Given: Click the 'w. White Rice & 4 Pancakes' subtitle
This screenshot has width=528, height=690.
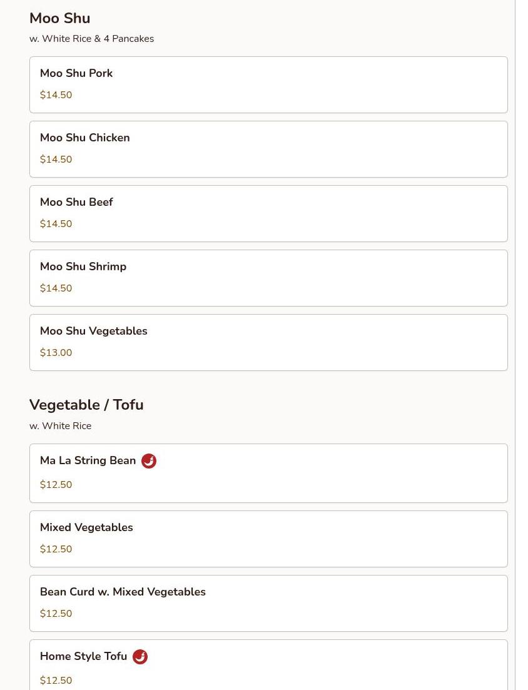Looking at the screenshot, I should point(91,39).
